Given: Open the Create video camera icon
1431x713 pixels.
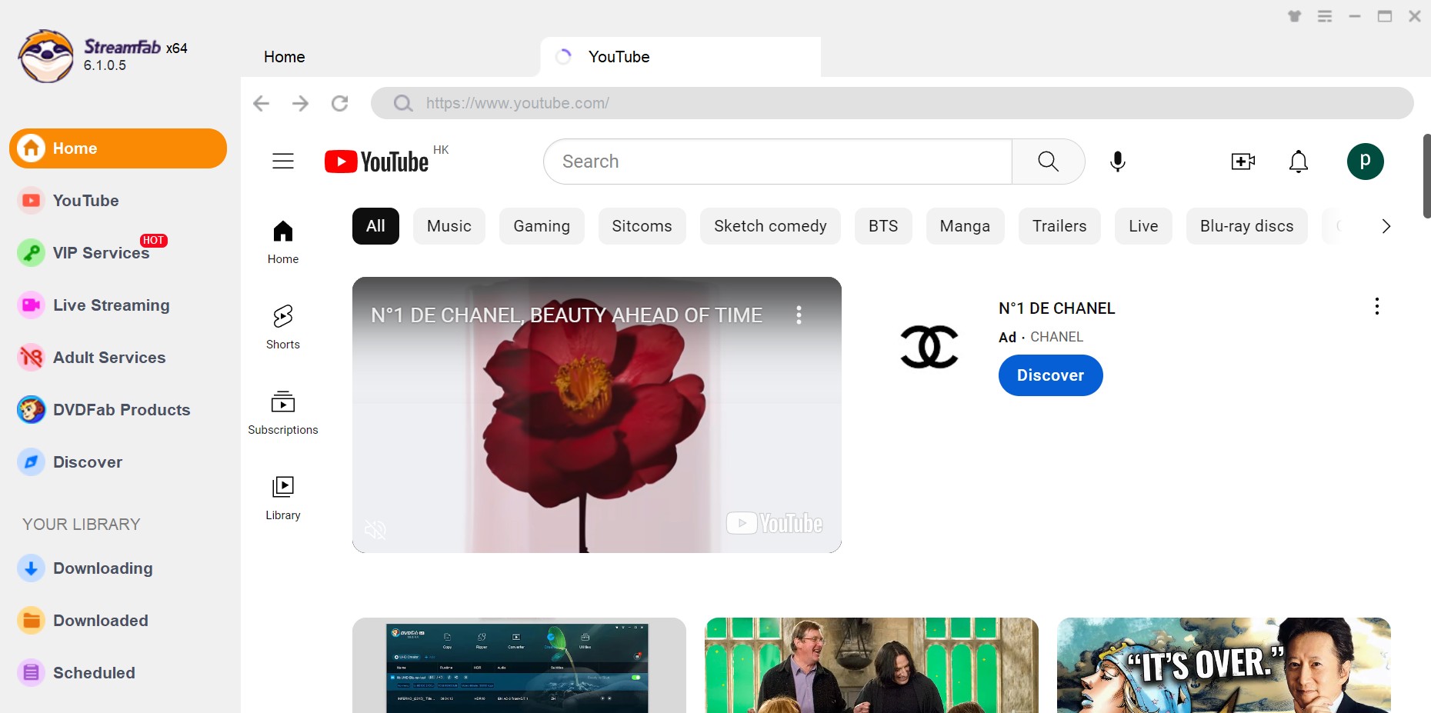Looking at the screenshot, I should coord(1243,162).
